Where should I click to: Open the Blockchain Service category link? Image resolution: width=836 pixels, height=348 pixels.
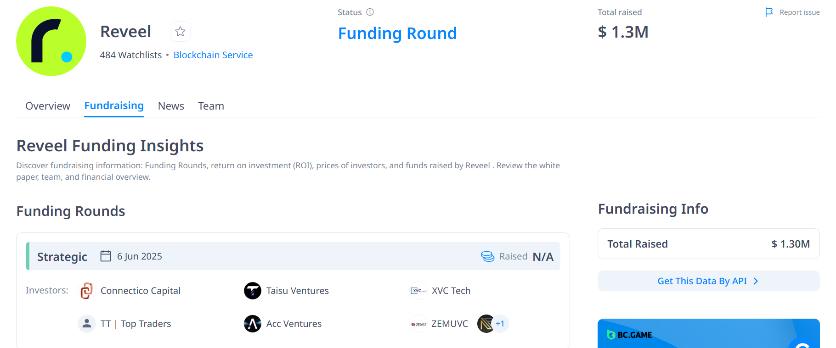pos(213,55)
